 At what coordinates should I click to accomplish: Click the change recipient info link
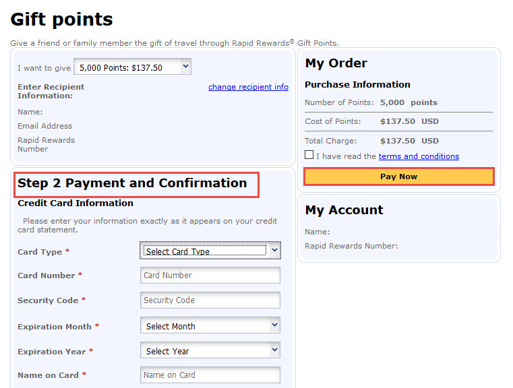[248, 87]
